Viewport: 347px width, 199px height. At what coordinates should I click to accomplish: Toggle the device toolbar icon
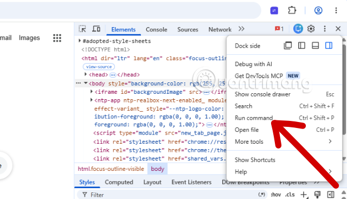97,29
